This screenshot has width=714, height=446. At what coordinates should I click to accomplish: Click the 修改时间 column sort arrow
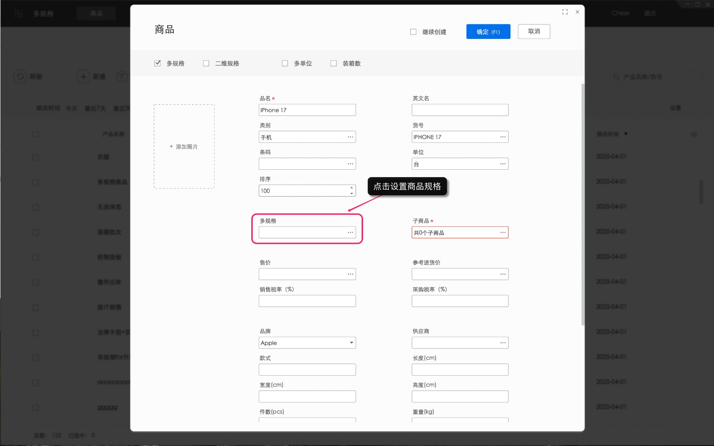click(x=626, y=134)
